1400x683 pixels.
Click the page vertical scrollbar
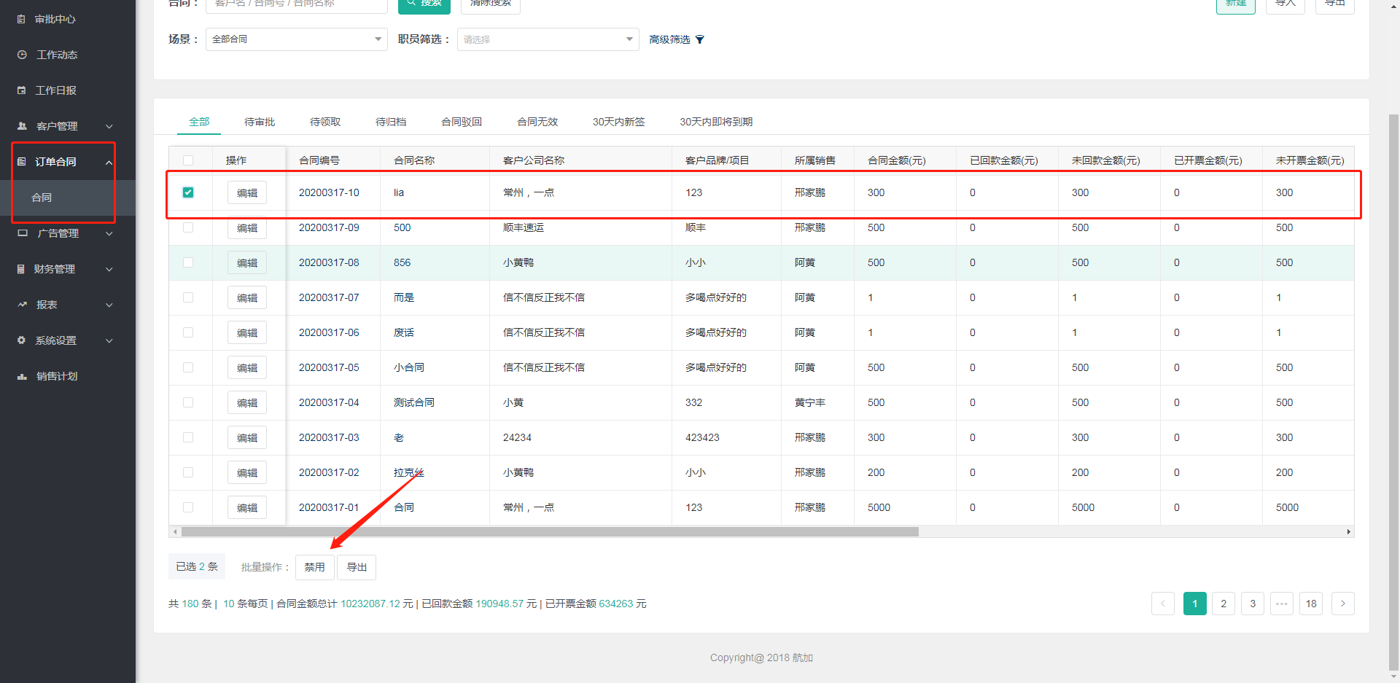(x=1393, y=394)
